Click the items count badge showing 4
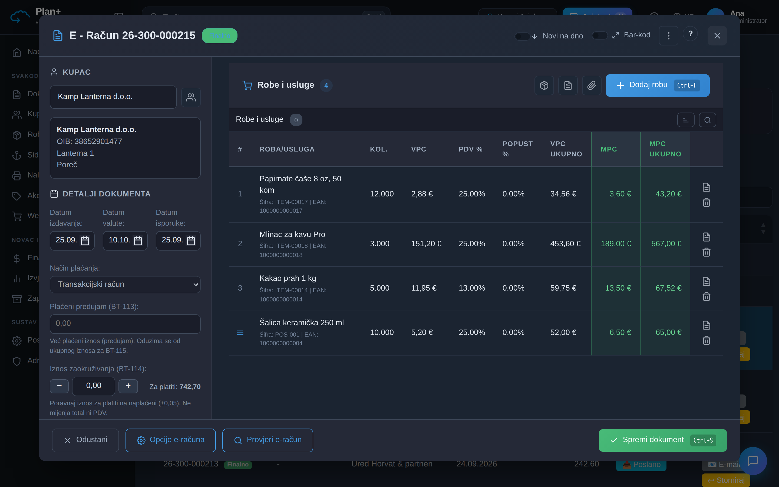This screenshot has height=487, width=779. [326, 85]
